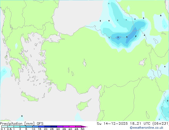The height and width of the screenshot is (130, 169).
Task: Click the legend tick label "45"
Action: coord(76,129)
